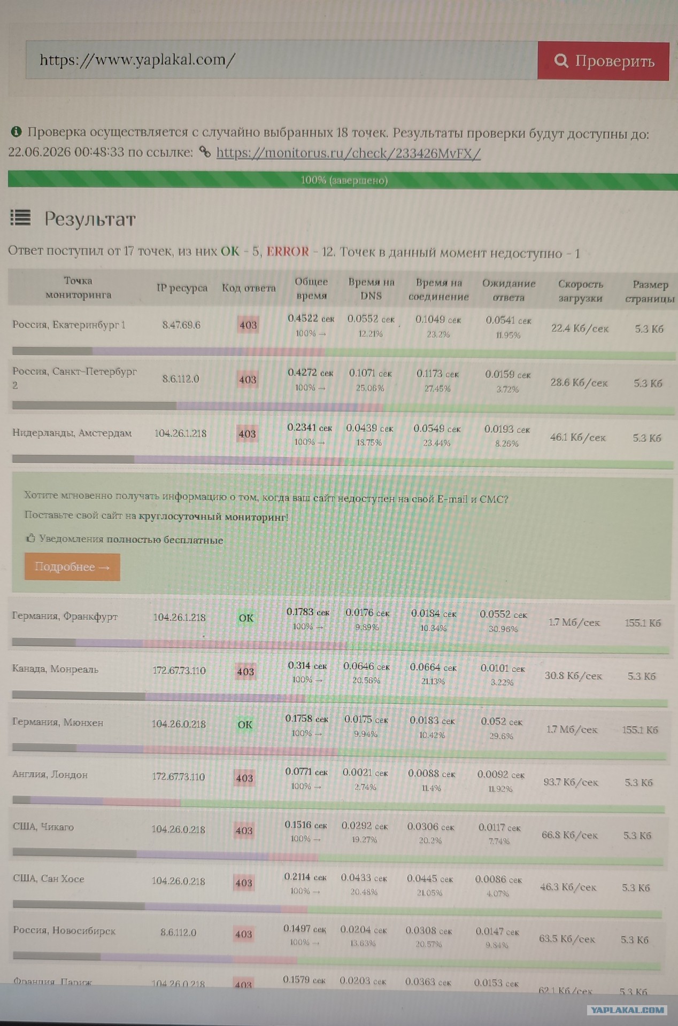The width and height of the screenshot is (678, 1026).
Task: Click 403 badge in Сан Хосе row
Action: pyautogui.click(x=244, y=883)
